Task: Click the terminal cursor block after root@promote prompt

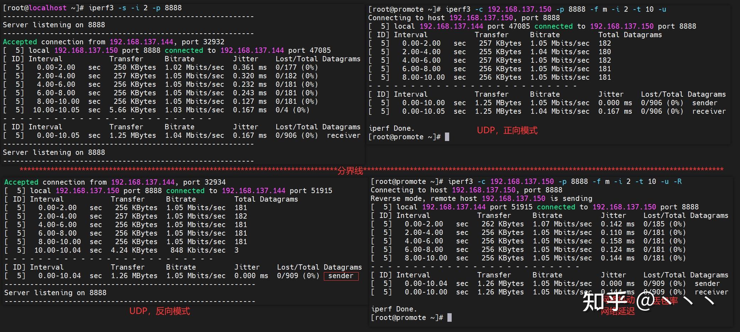Action: (447, 137)
